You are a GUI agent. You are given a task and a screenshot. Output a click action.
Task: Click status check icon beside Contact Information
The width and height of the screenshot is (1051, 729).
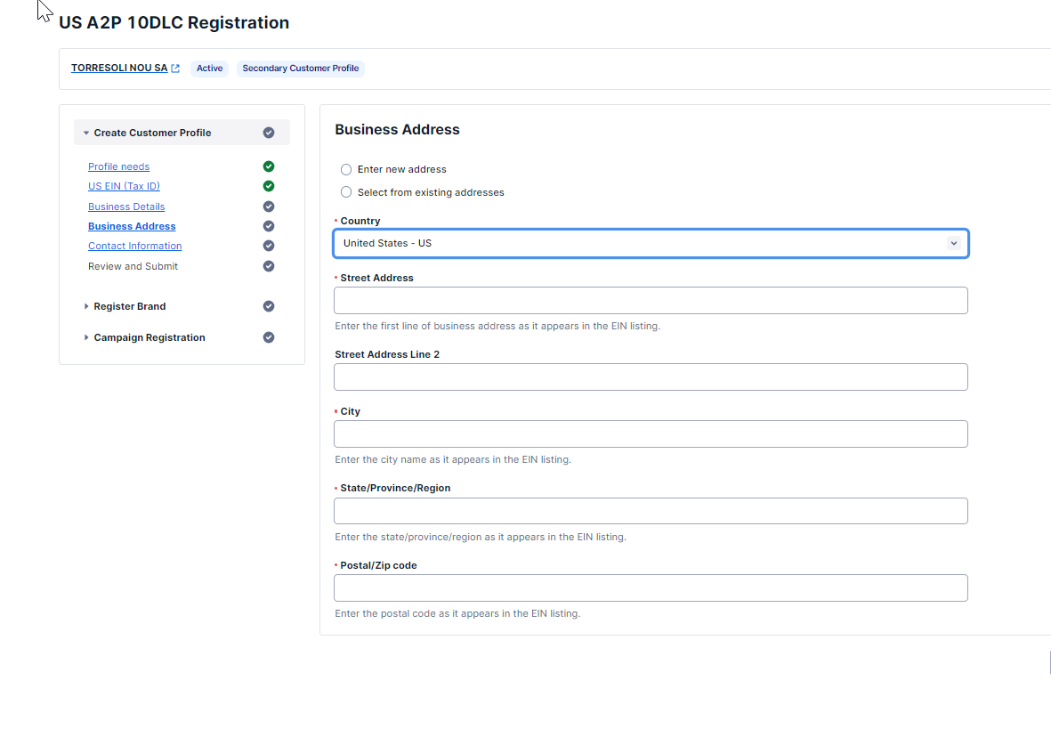(x=269, y=246)
